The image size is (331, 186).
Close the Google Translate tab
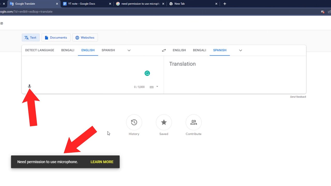(57, 4)
